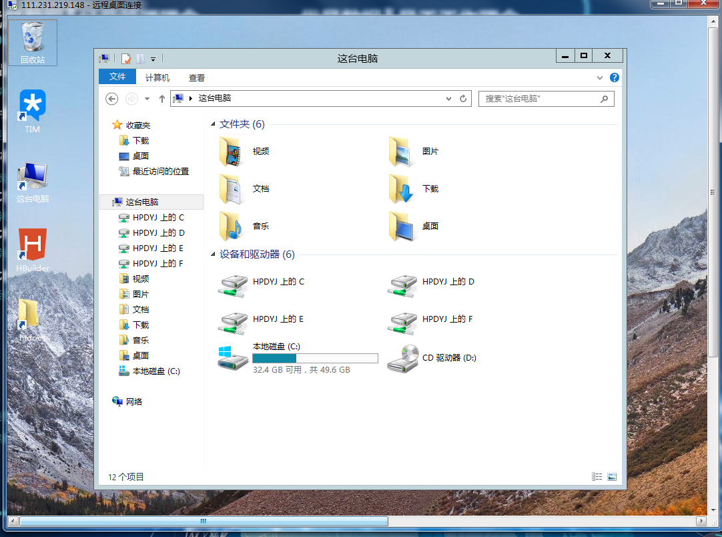Click the remote desktop horizontal scrollbar thumb
The width and height of the screenshot is (722, 537).
coord(204,522)
